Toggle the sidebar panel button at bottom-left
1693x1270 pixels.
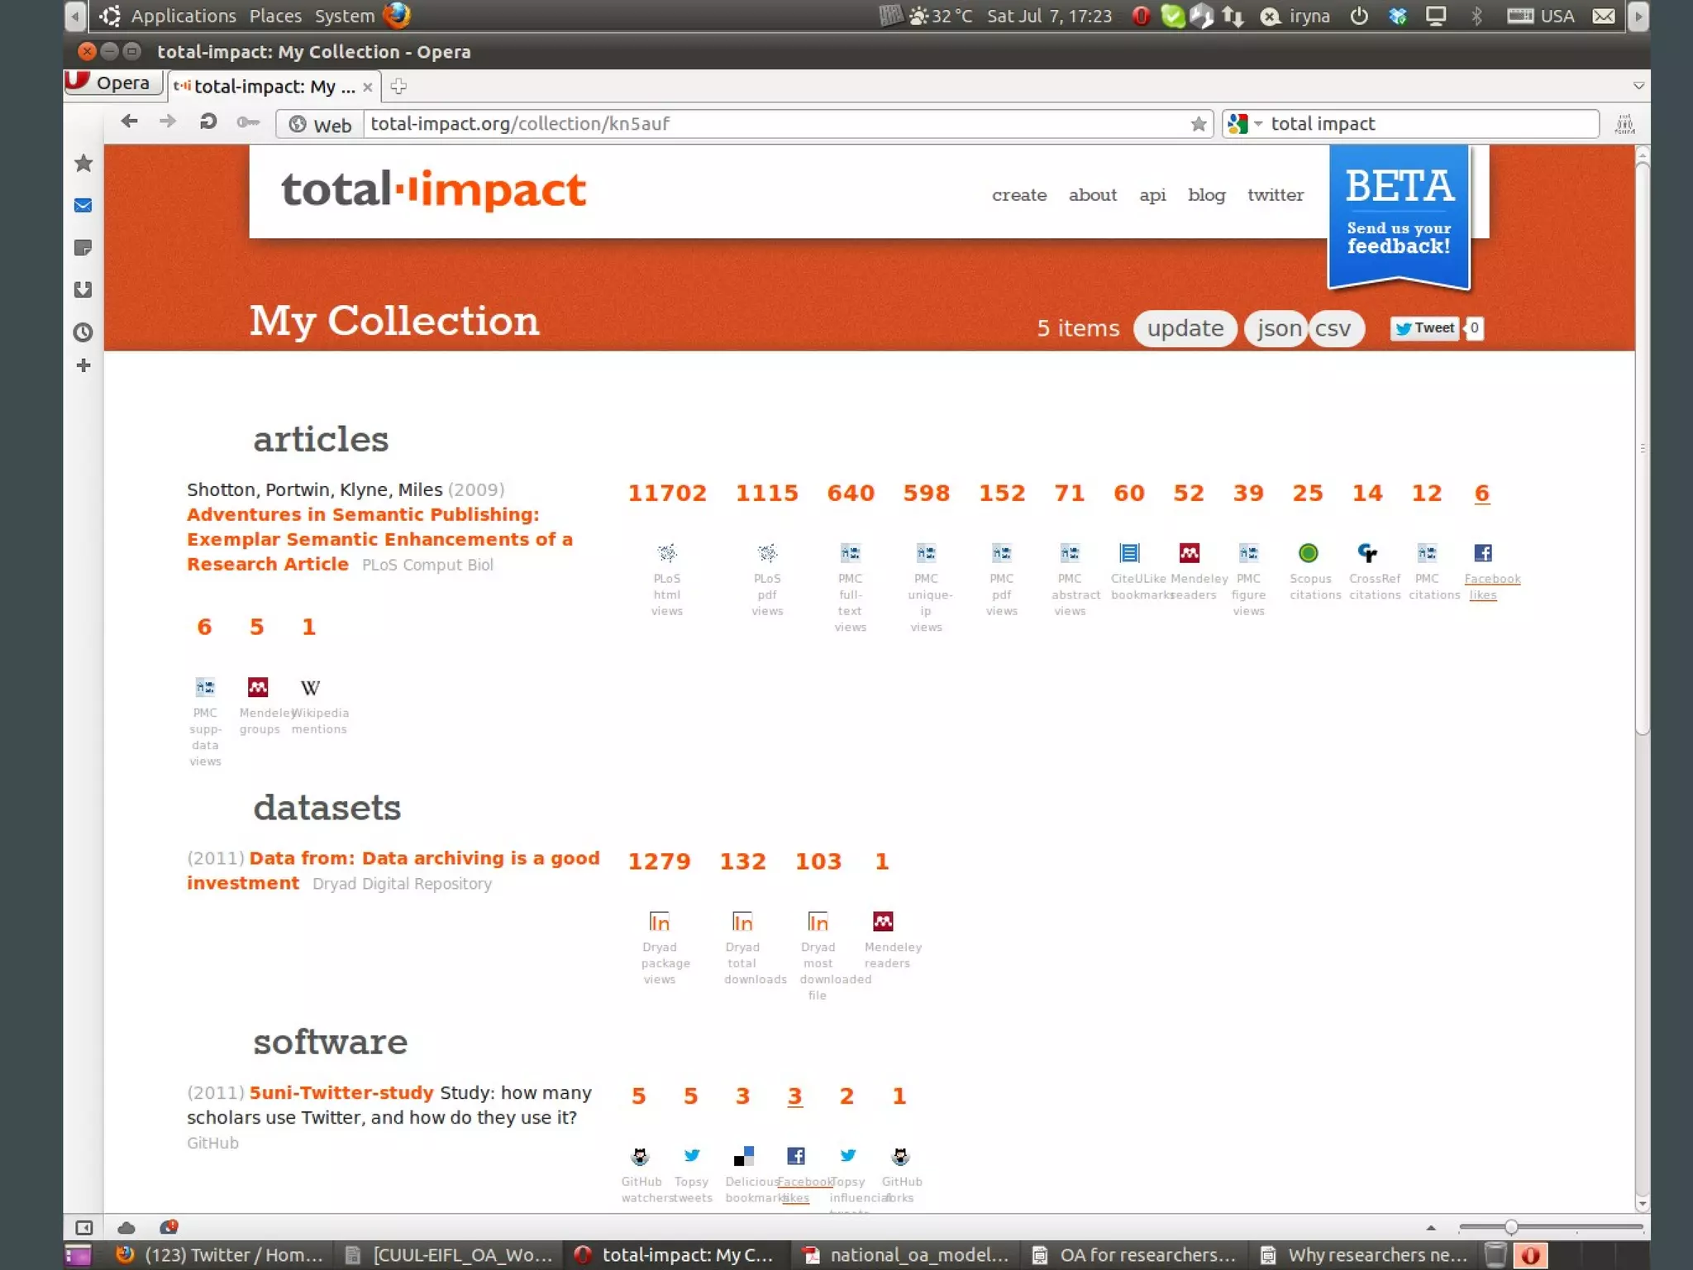(83, 1228)
